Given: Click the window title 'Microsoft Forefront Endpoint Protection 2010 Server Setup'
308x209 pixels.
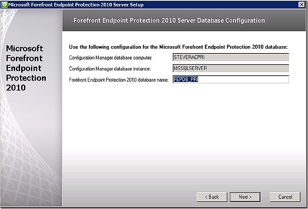Looking at the screenshot, I should click(x=76, y=5).
